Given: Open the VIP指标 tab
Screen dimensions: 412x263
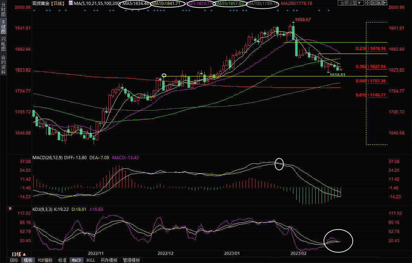Looking at the screenshot, I should (45, 260).
